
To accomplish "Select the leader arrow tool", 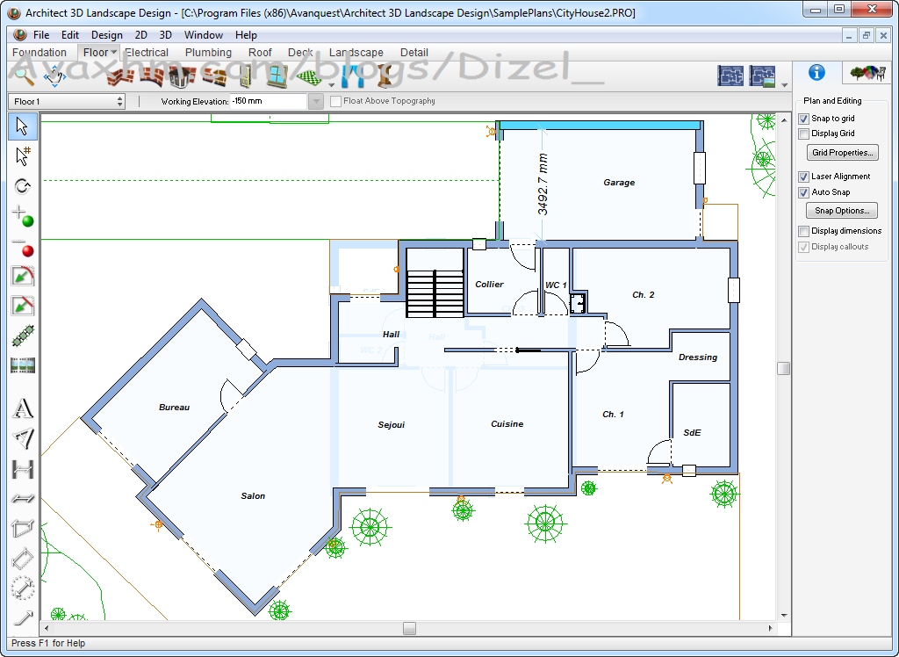I will [22, 618].
